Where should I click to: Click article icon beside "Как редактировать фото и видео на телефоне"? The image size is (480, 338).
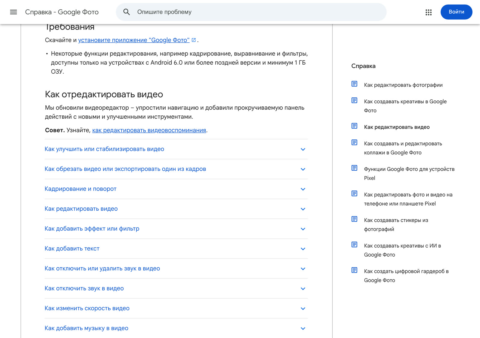click(x=354, y=193)
